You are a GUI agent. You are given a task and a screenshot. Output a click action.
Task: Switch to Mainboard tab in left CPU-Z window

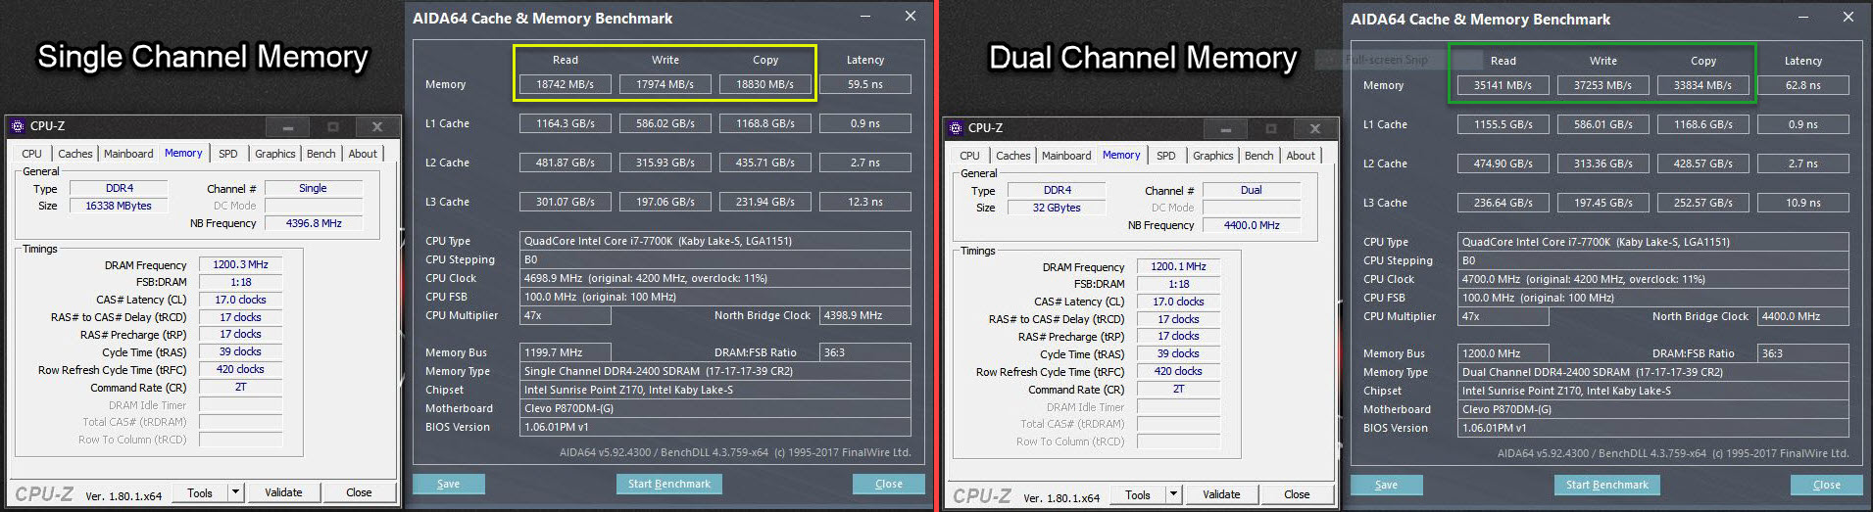(x=128, y=154)
